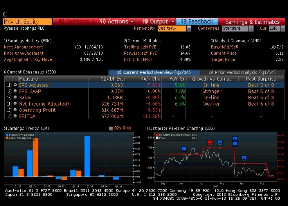The image size is (288, 206).
Task: Open Analyst Coverage (ANR) section
Action: 236,41
